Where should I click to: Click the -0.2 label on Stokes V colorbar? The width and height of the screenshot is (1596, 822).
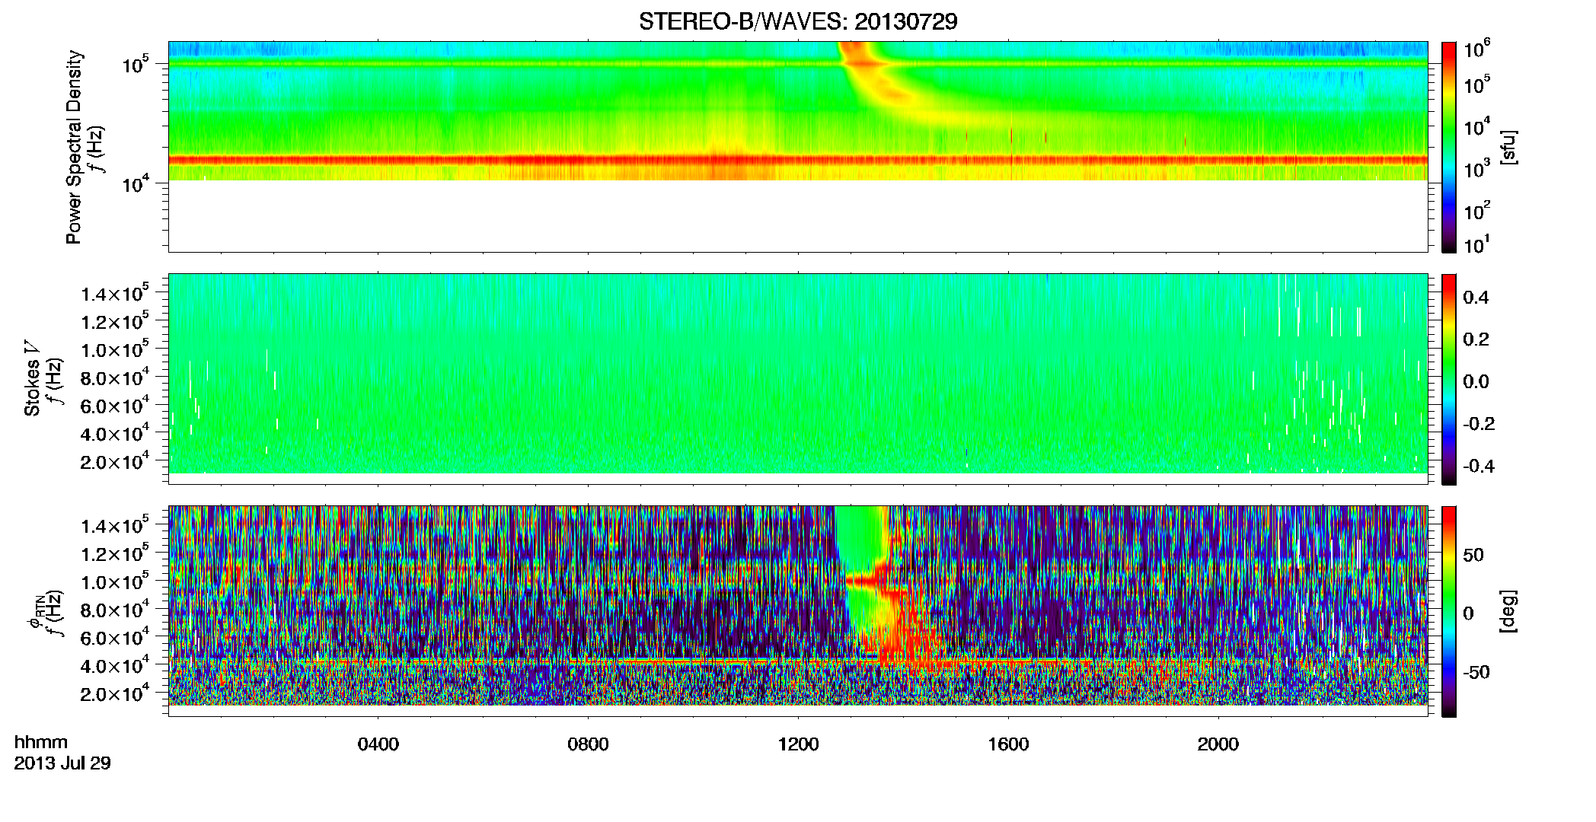click(1479, 424)
